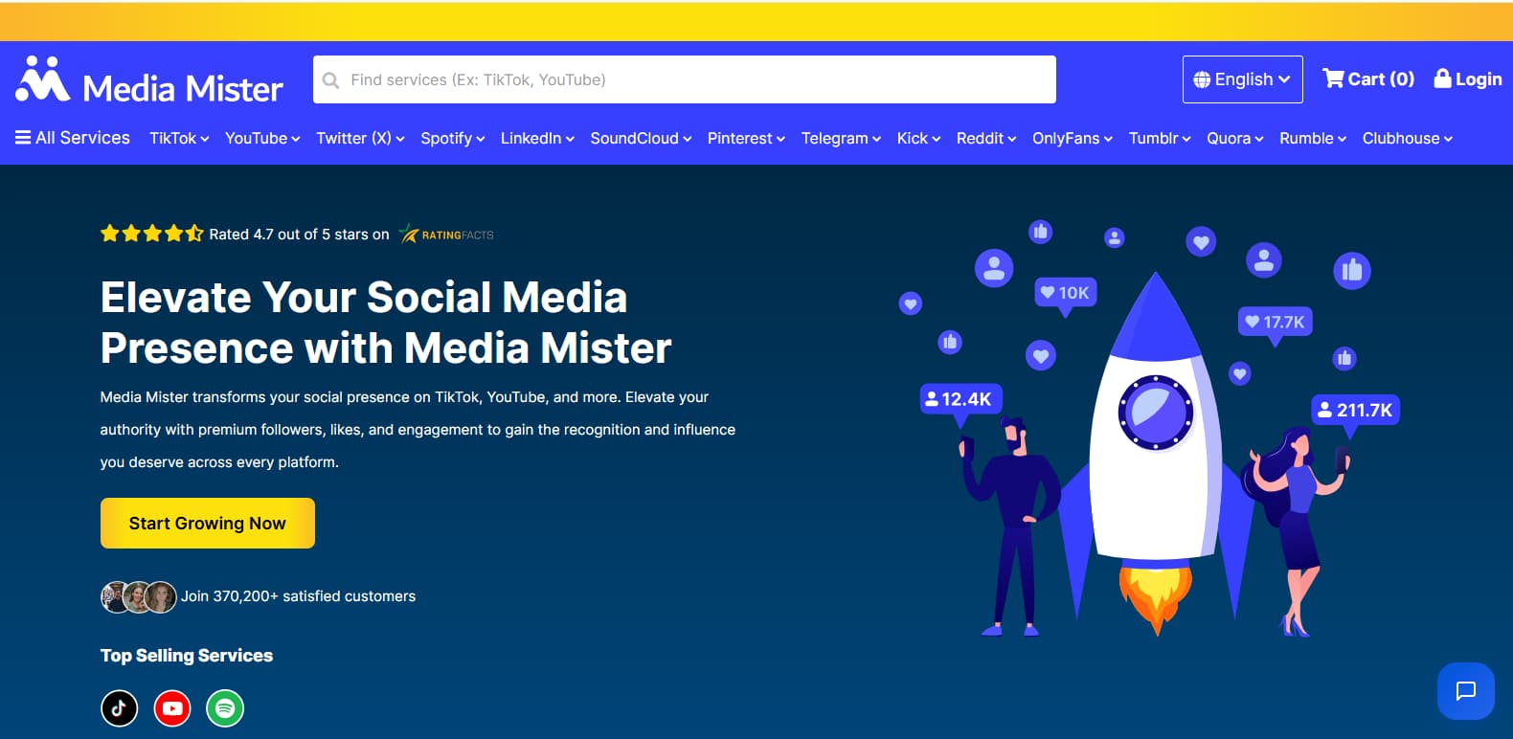The image size is (1513, 739).
Task: Open the Kick menu item
Action: click(918, 138)
